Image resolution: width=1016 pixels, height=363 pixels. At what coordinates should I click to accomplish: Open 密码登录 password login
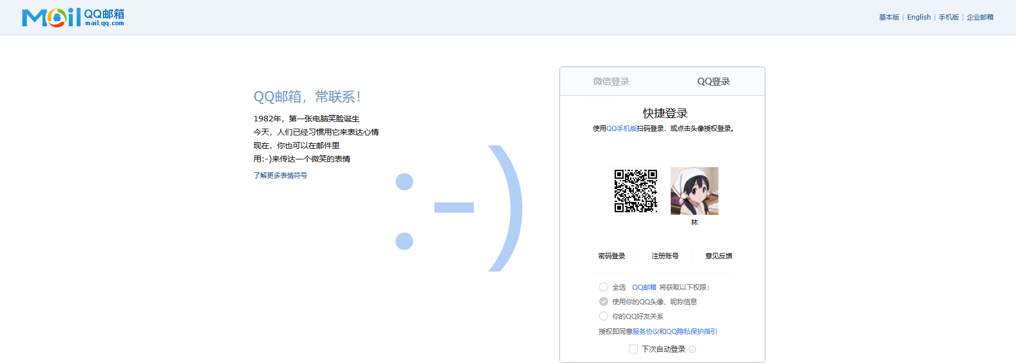(x=612, y=256)
